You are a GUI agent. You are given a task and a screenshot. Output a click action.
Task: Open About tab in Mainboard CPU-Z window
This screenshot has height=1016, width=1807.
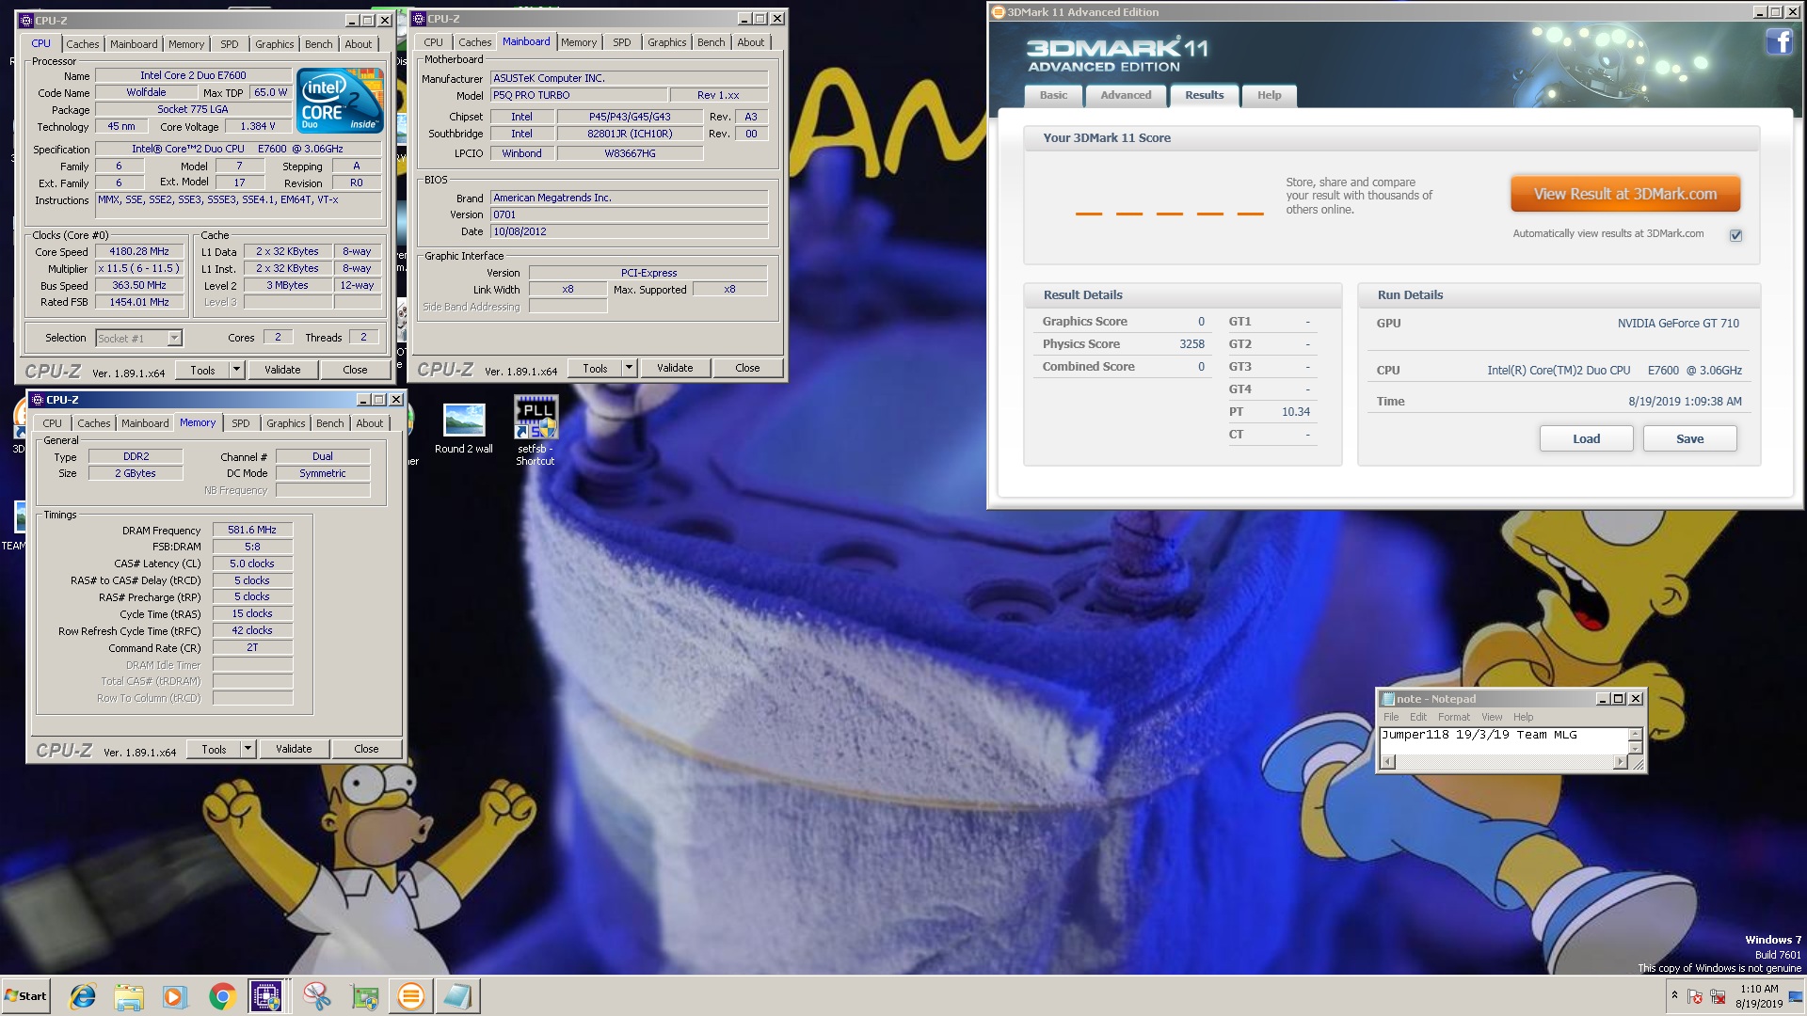750,42
